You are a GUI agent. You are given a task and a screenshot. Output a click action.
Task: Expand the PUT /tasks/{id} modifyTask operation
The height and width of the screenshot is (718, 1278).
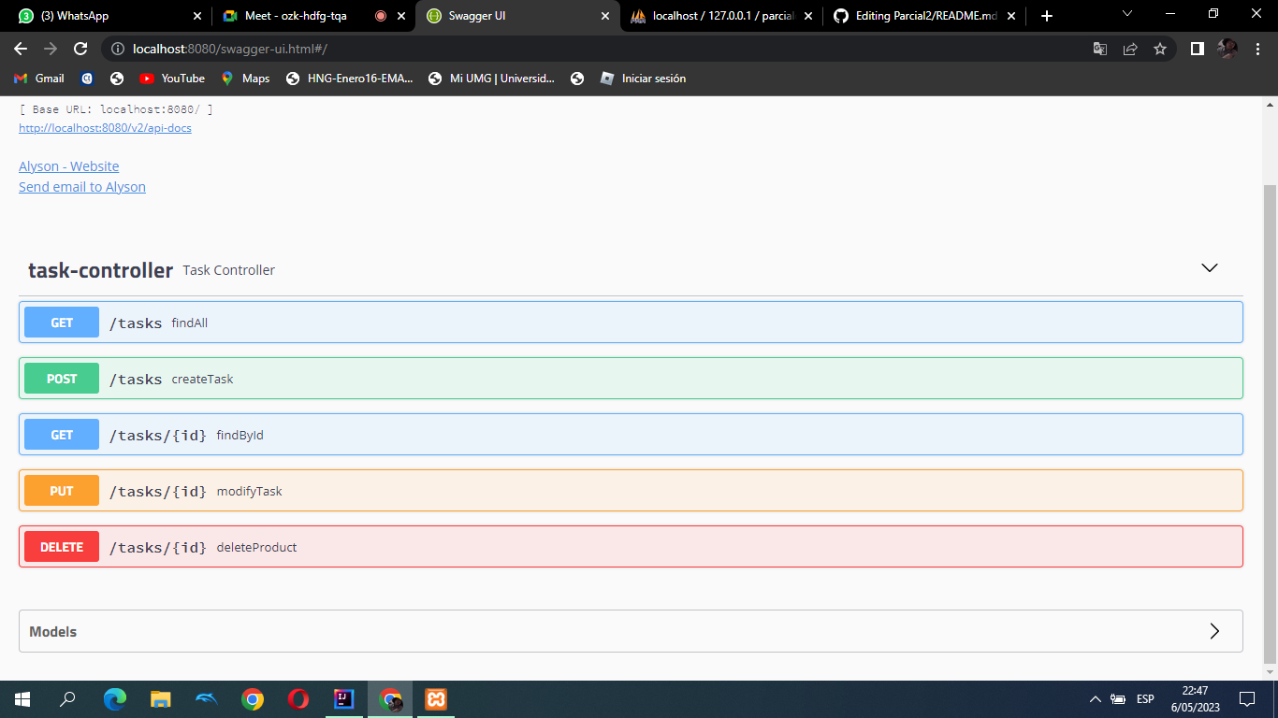click(x=631, y=491)
